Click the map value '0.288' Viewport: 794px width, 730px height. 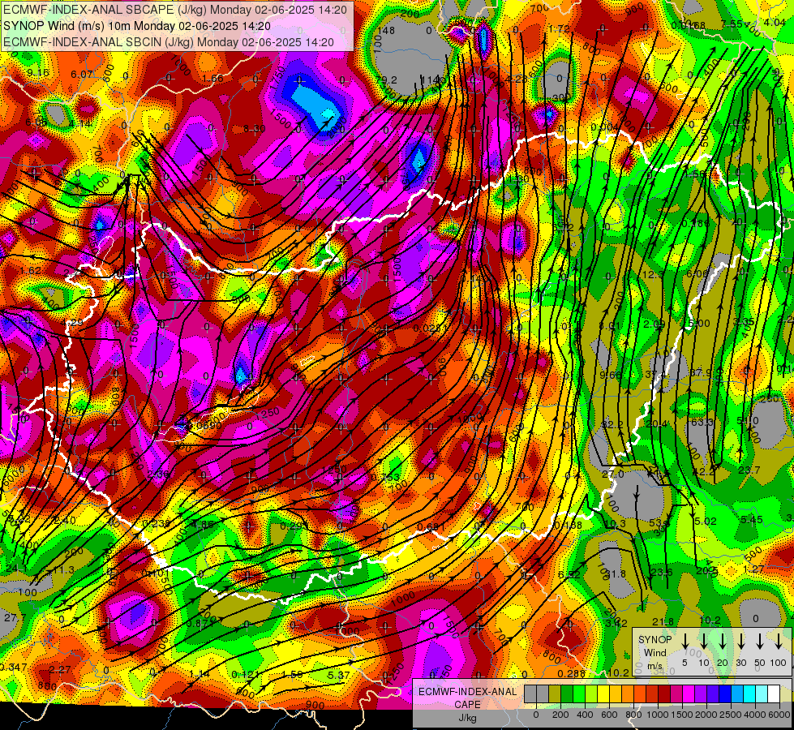pos(571,674)
